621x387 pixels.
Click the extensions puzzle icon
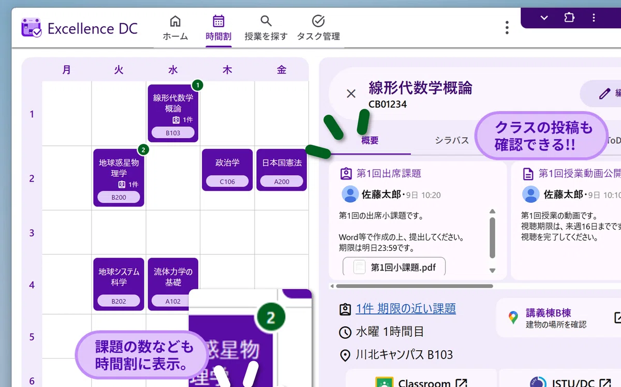pos(569,18)
